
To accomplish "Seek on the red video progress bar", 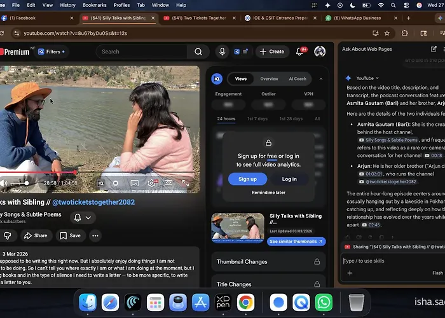I will click(98, 172).
